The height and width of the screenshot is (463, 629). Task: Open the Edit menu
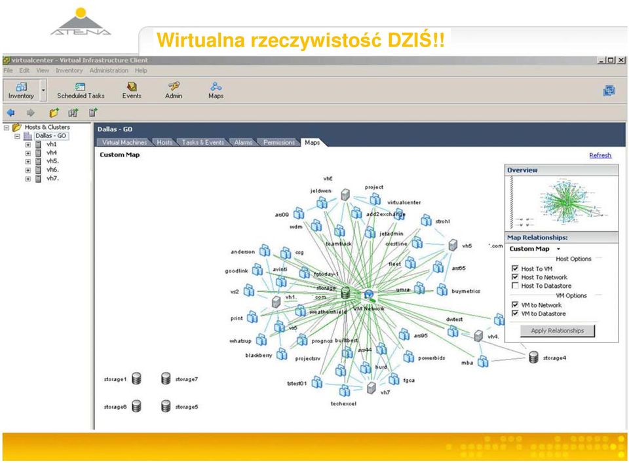[x=24, y=71]
